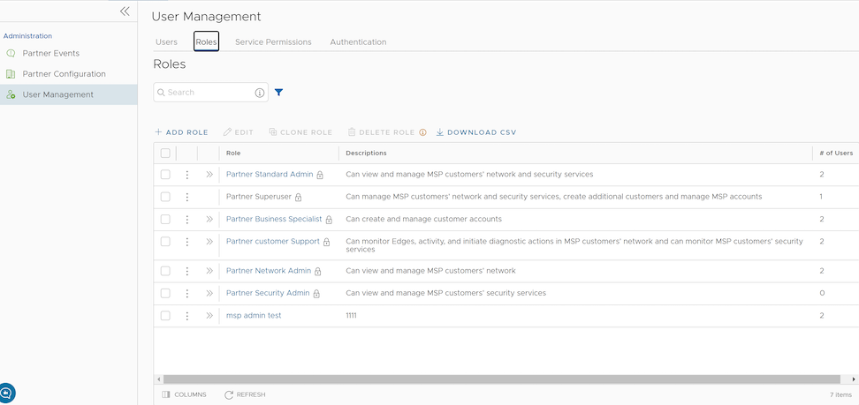Open the Authentication tab
This screenshot has height=405, width=859.
click(x=358, y=41)
